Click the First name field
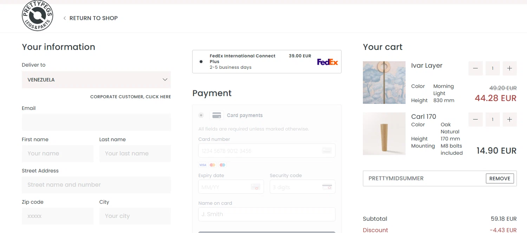The height and width of the screenshot is (233, 527). (x=58, y=153)
